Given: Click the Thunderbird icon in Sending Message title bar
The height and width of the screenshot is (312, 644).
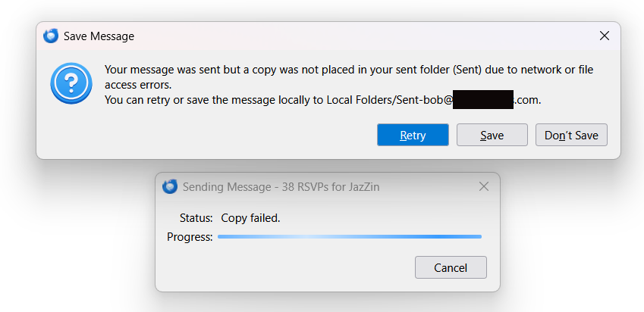Looking at the screenshot, I should click(170, 186).
